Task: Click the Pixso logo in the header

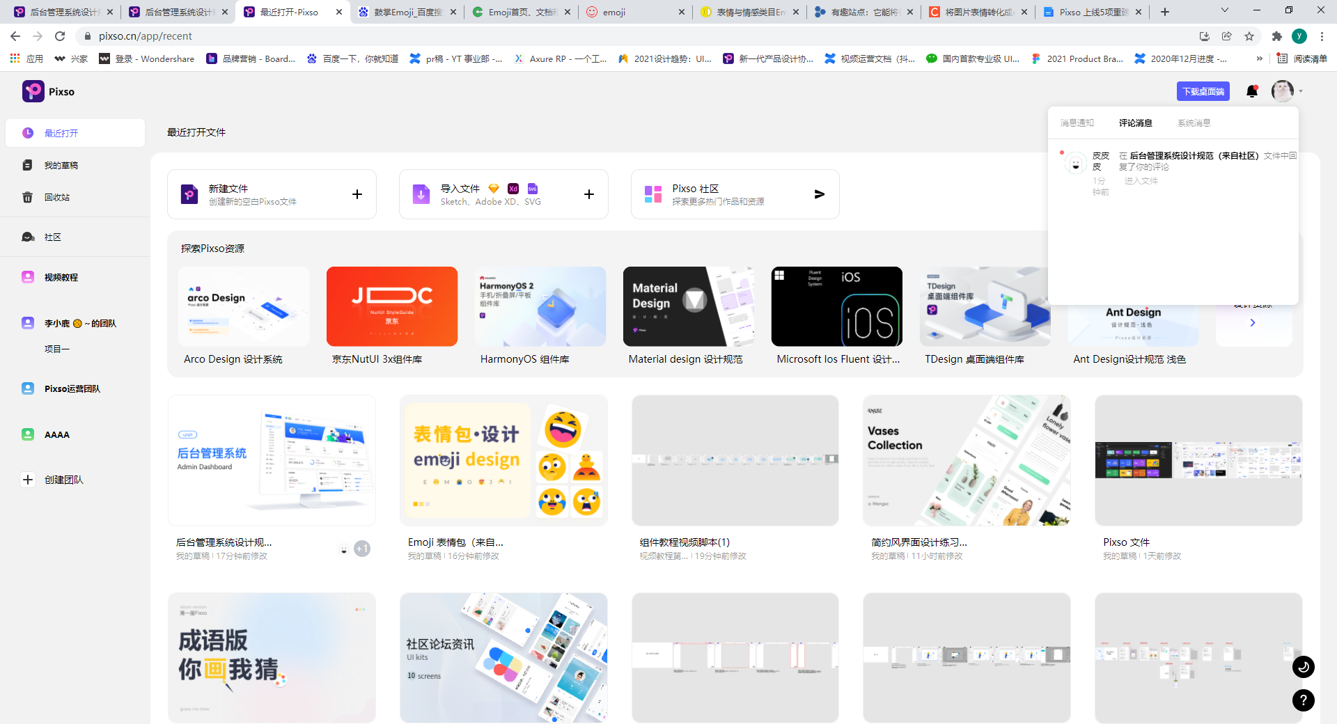Action: pos(48,91)
